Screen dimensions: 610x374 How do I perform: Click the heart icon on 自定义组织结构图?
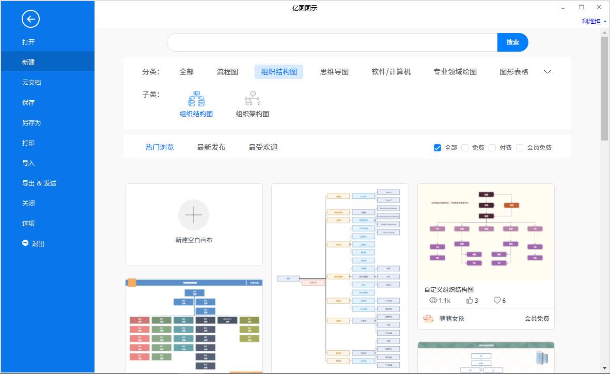[496, 300]
